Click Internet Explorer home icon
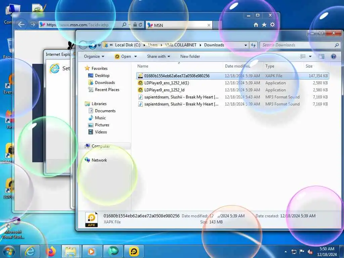The height and width of the screenshot is (258, 344). tap(256, 25)
